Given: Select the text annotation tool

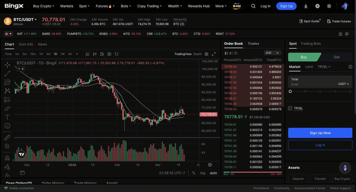Looking at the screenshot, I should click(7, 117).
